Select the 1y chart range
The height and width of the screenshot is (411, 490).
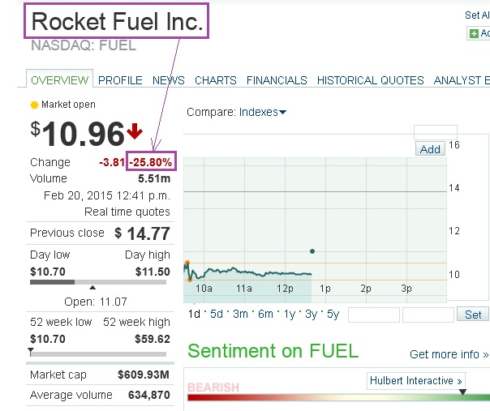290,315
